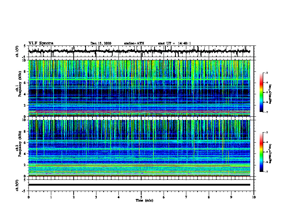Click Time axis tick label 8

pos(209,197)
